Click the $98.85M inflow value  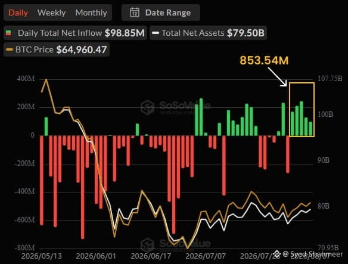125,33
